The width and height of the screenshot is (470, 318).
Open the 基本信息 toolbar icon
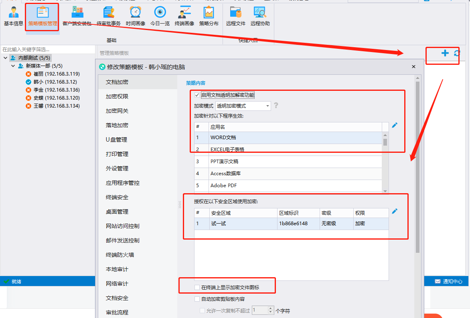click(x=14, y=16)
